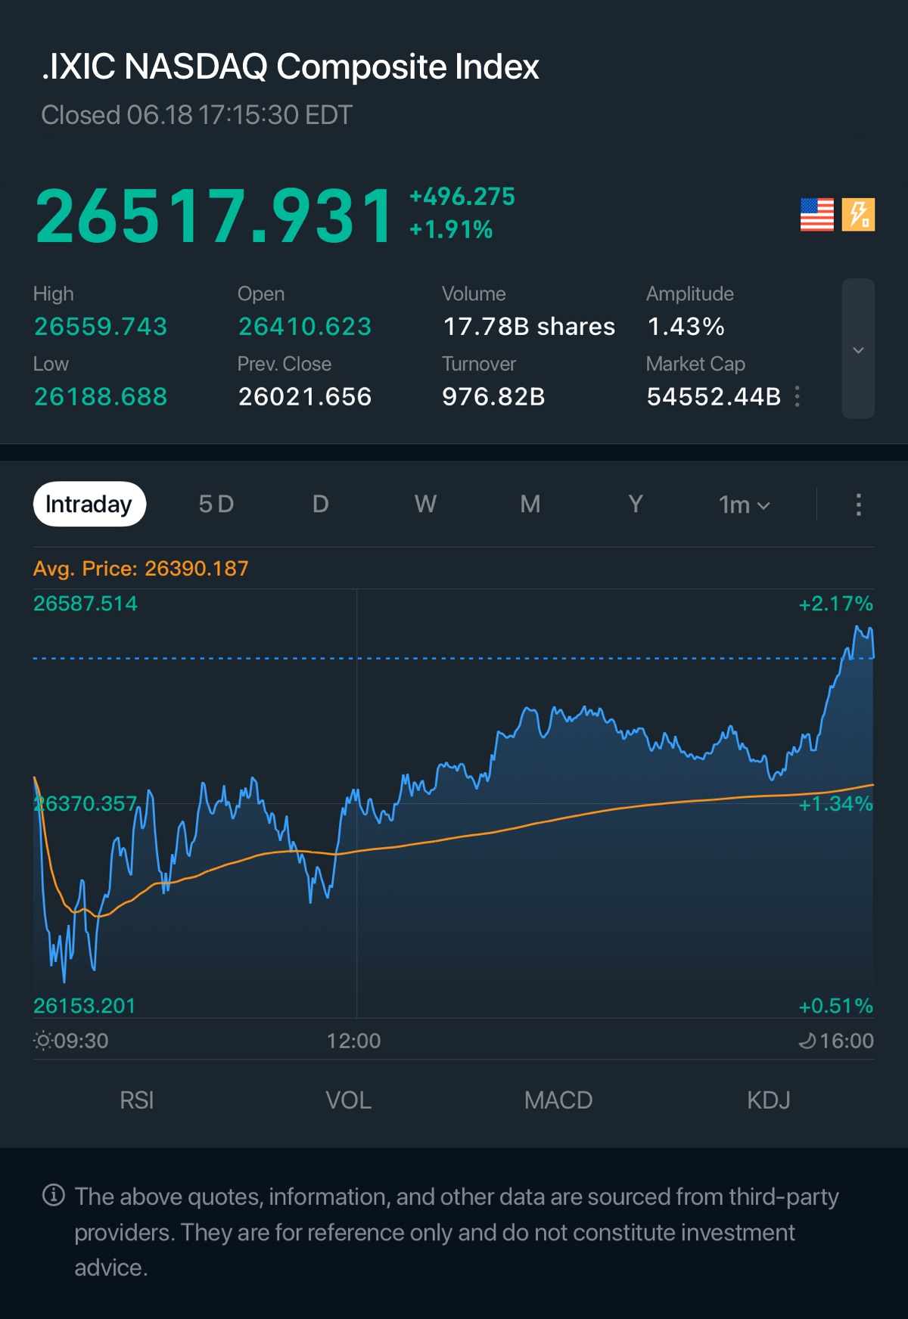Tap the chart's 26153.201 bottom axis label

pyautogui.click(x=84, y=1006)
